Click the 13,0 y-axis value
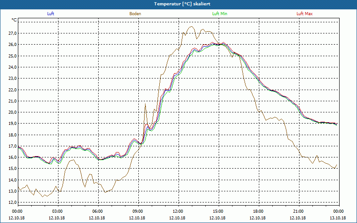This screenshot has width=357, height=223. coord(12,191)
